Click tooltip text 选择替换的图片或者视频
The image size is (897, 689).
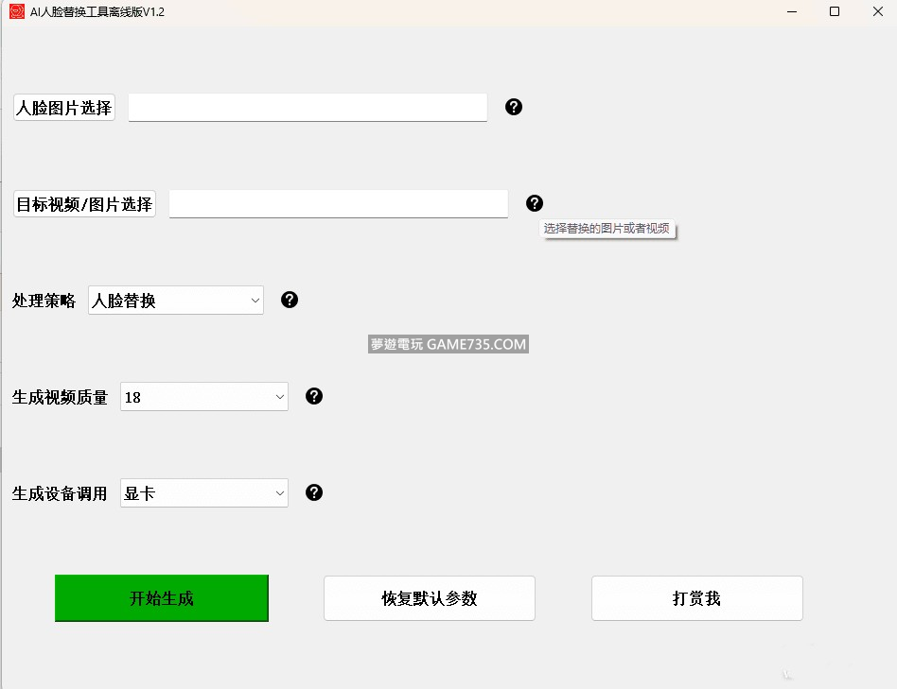coord(607,229)
